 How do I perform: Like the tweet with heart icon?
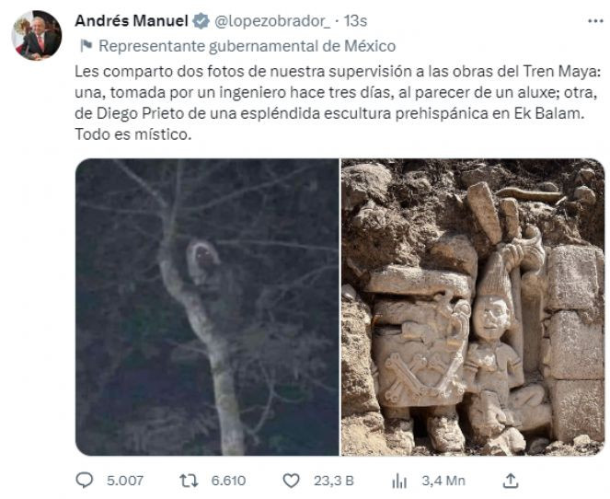(291, 480)
